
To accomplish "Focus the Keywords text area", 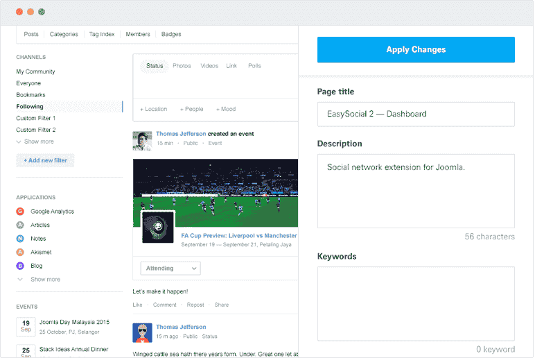I will pyautogui.click(x=416, y=303).
